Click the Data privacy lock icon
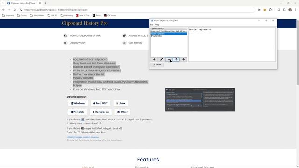The height and width of the screenshot is (168, 299). (x=65, y=43)
